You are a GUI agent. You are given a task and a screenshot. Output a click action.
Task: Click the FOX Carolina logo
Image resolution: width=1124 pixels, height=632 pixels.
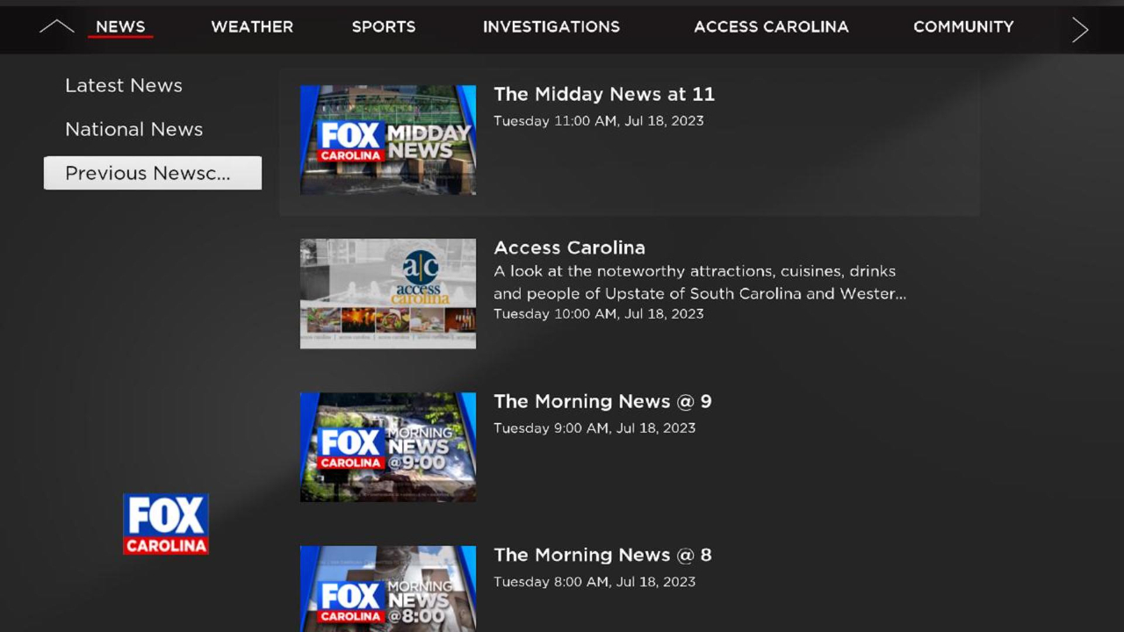(166, 524)
